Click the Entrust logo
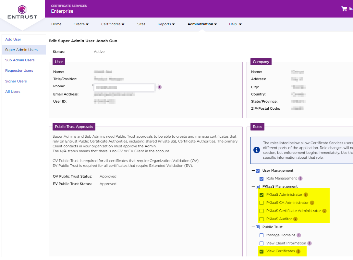Image resolution: width=353 pixels, height=260 pixels. 22,13
